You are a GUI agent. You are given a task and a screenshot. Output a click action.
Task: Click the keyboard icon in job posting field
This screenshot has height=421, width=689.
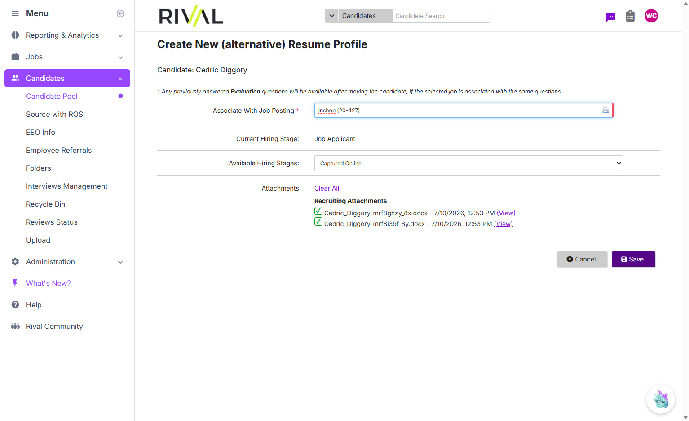(x=605, y=111)
